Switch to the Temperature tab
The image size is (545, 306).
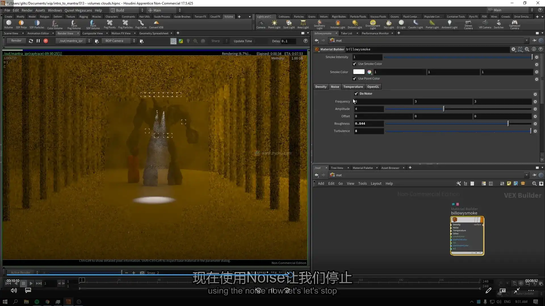coord(353,87)
